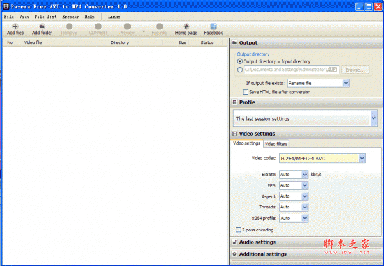The width and height of the screenshot is (384, 266).
Task: Collapse the Profile section header
Action: click(x=306, y=102)
